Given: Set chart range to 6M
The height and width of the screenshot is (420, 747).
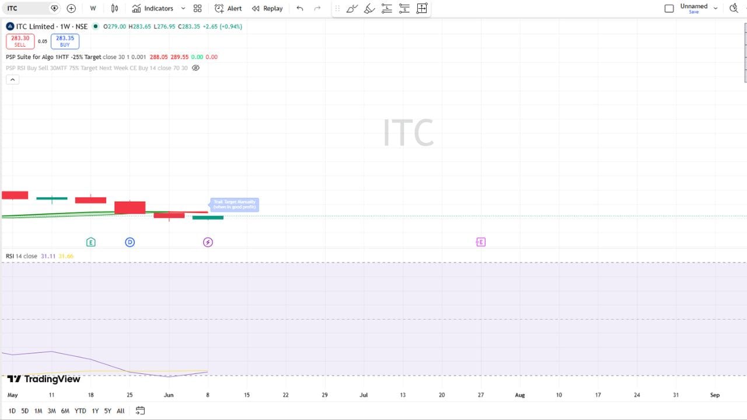Looking at the screenshot, I should point(65,411).
